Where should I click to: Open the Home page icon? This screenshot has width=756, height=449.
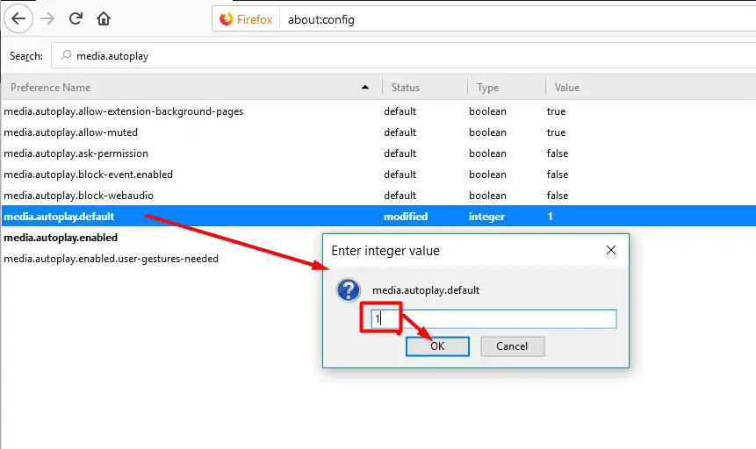point(104,18)
